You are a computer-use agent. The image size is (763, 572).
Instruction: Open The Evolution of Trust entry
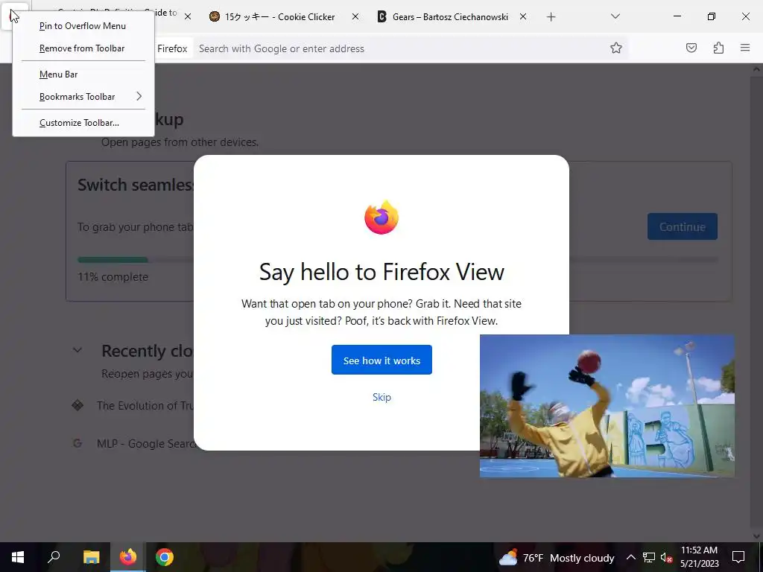pos(145,405)
